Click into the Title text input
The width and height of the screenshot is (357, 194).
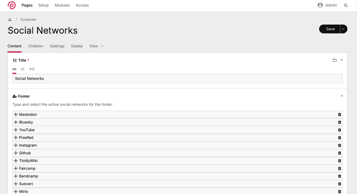[x=177, y=79]
